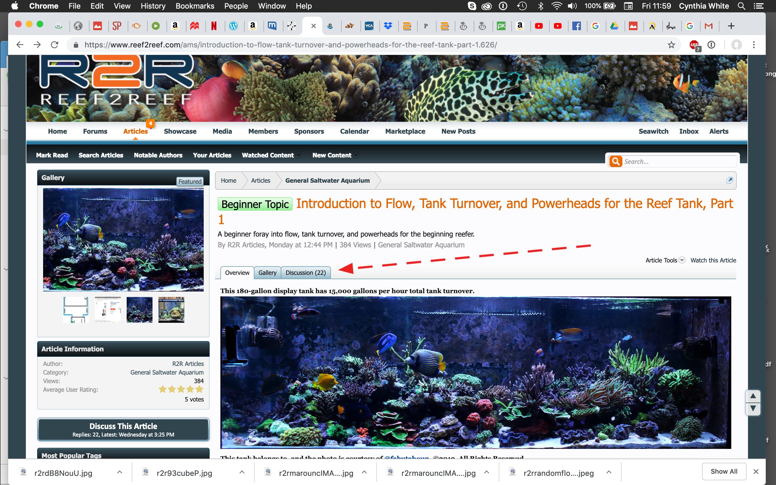
Task: Select the tank diagram gallery thumbnail
Action: click(76, 310)
